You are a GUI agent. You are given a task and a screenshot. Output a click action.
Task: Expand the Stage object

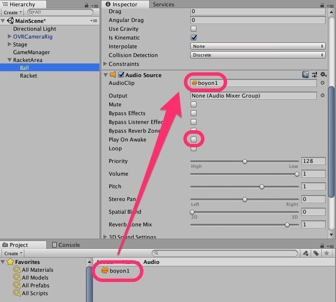[x=9, y=44]
